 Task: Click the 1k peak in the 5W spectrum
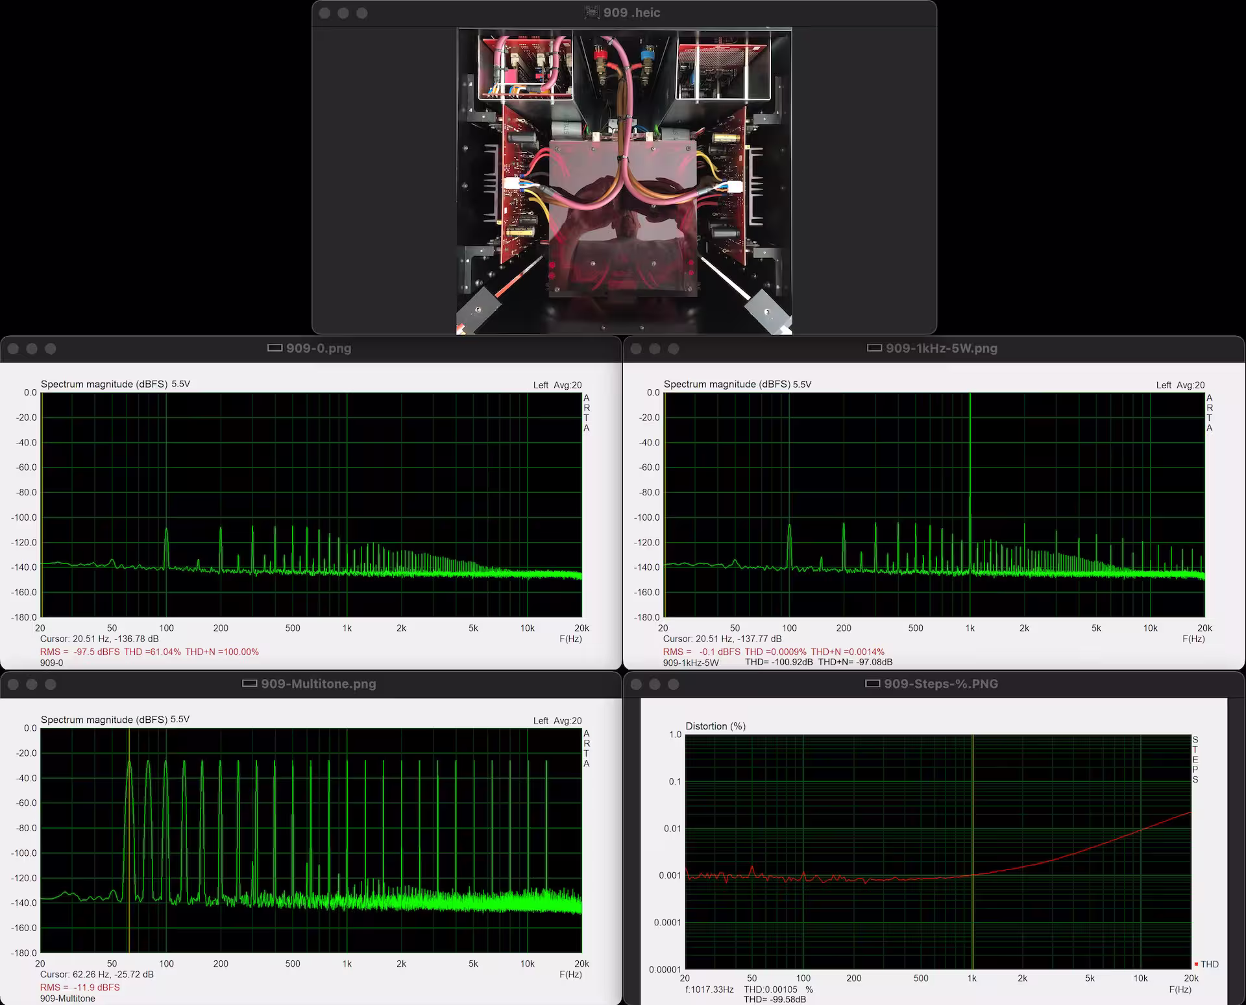(x=970, y=454)
